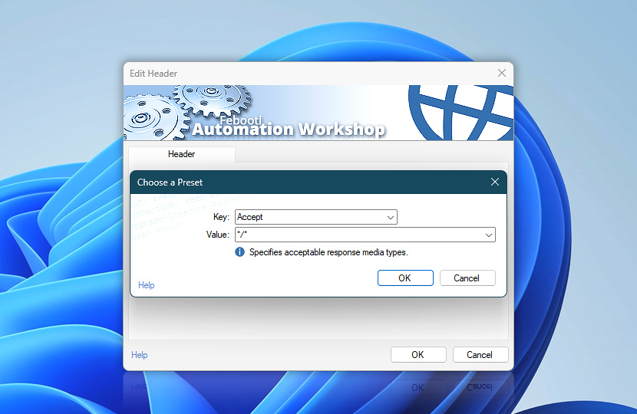Click the blue info icon beside the description
This screenshot has width=637, height=414.
[x=239, y=252]
